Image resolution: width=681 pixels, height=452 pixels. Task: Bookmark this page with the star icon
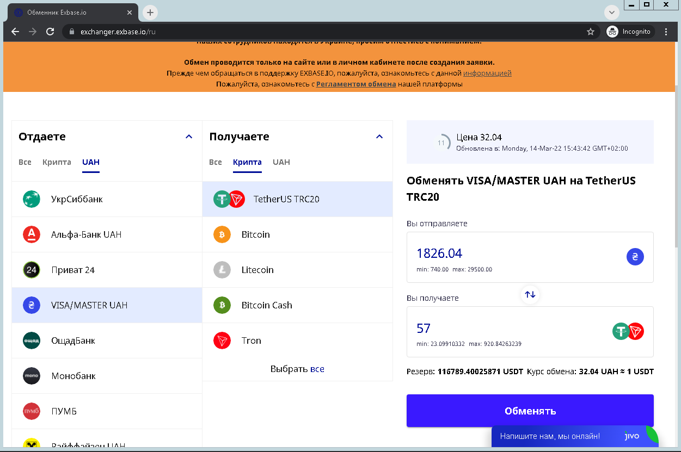click(591, 32)
